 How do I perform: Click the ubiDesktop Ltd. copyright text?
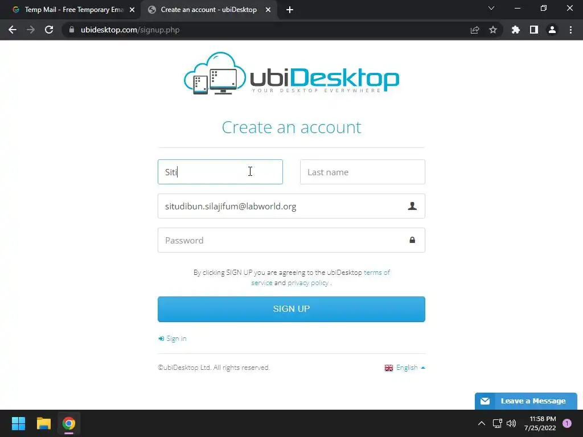pyautogui.click(x=214, y=368)
